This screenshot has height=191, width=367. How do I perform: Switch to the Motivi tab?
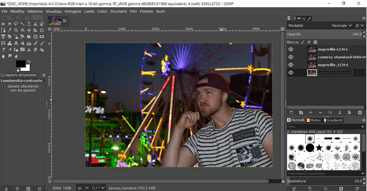(x=313, y=120)
